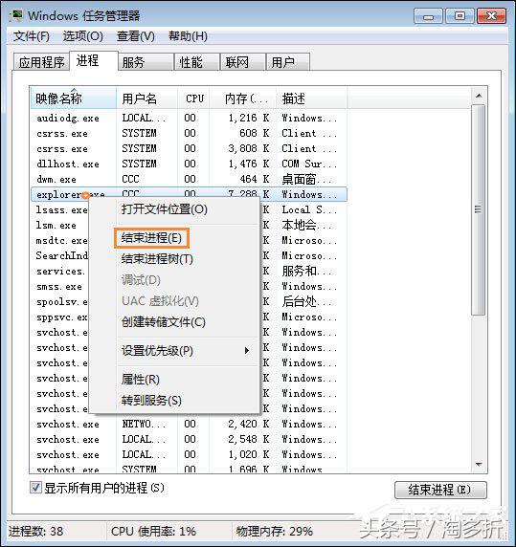Click the Task Manager title bar icon
This screenshot has width=516, height=547.
[15, 16]
